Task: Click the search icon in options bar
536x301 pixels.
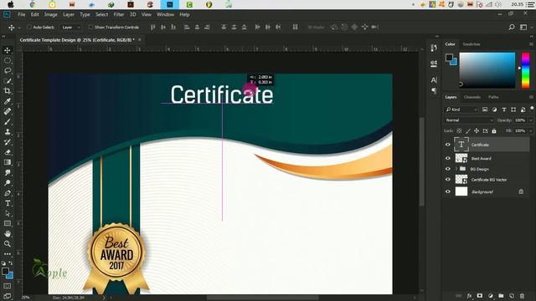Action: [x=512, y=27]
